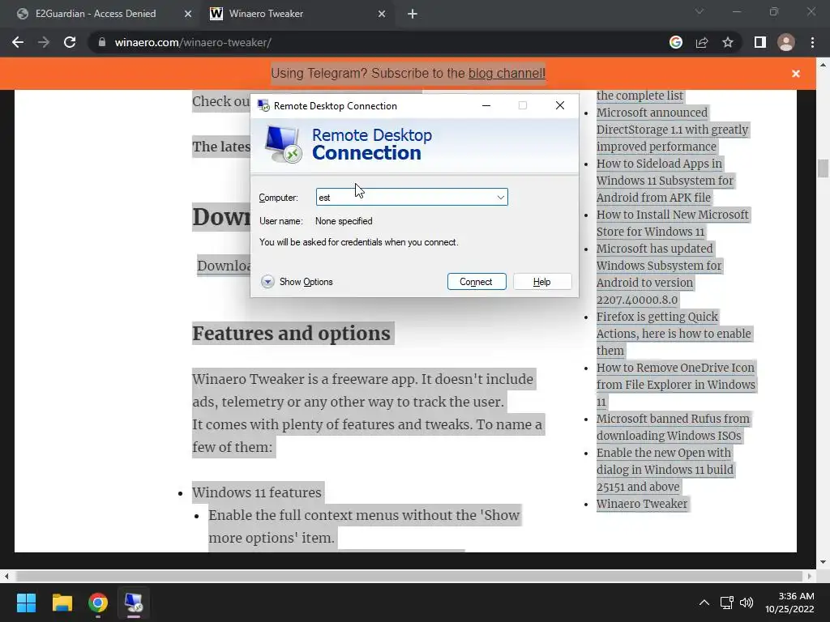Open DirectStorage 1.1 article link
Image resolution: width=830 pixels, height=622 pixels.
(672, 130)
